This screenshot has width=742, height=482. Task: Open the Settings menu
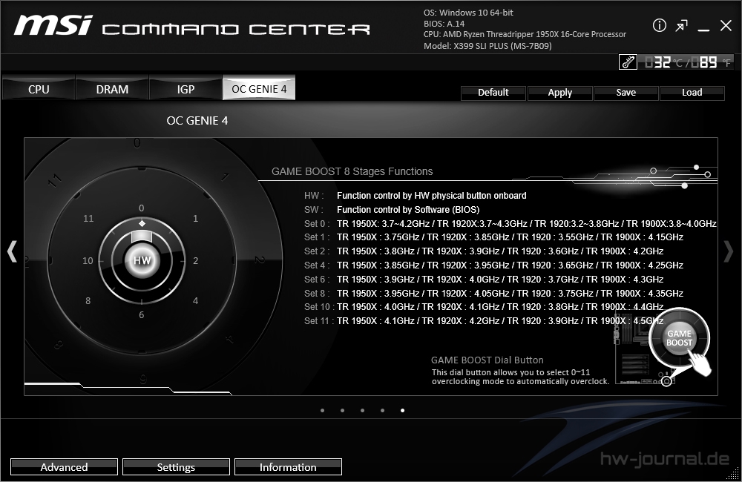pos(176,467)
